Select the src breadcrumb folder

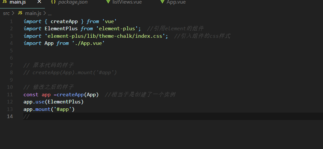pyautogui.click(x=6, y=13)
